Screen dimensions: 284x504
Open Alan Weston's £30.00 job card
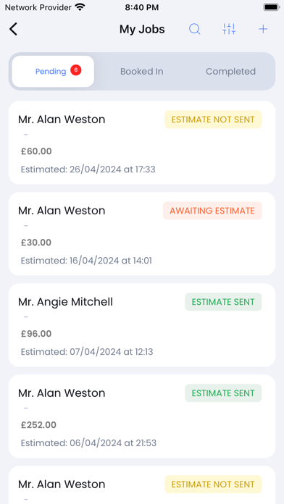click(142, 234)
